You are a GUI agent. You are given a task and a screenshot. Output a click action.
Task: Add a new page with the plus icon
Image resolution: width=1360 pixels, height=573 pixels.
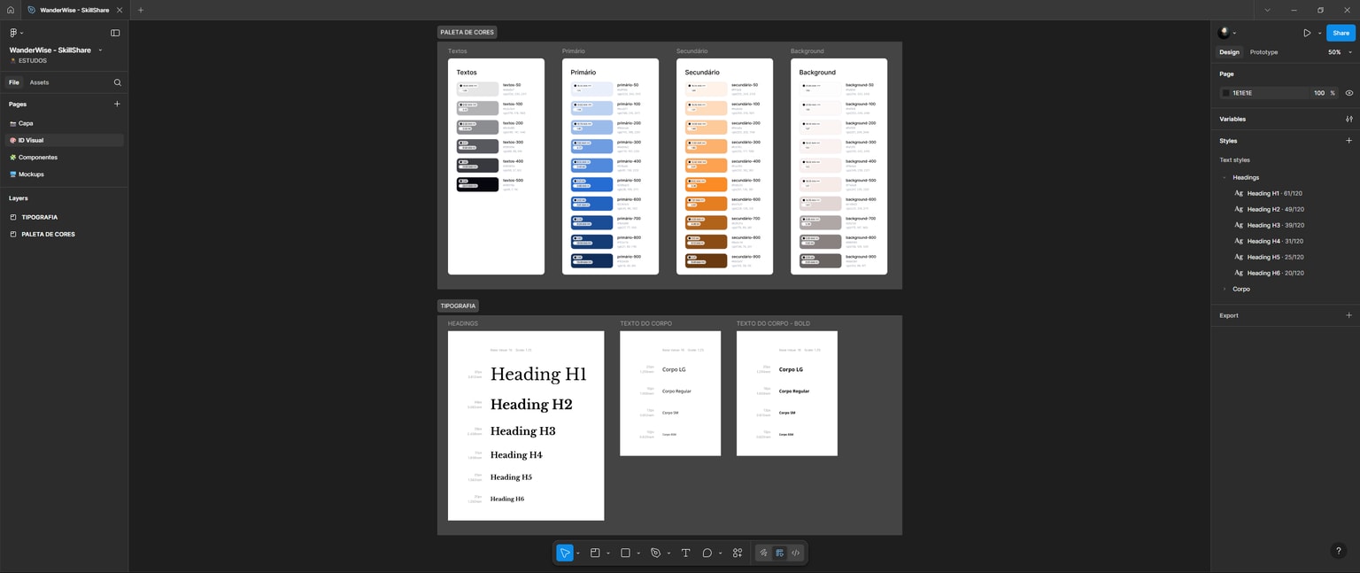click(x=117, y=104)
